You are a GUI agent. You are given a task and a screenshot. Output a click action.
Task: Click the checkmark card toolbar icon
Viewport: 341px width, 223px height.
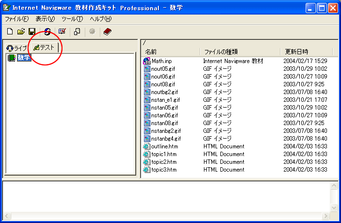tap(62, 32)
